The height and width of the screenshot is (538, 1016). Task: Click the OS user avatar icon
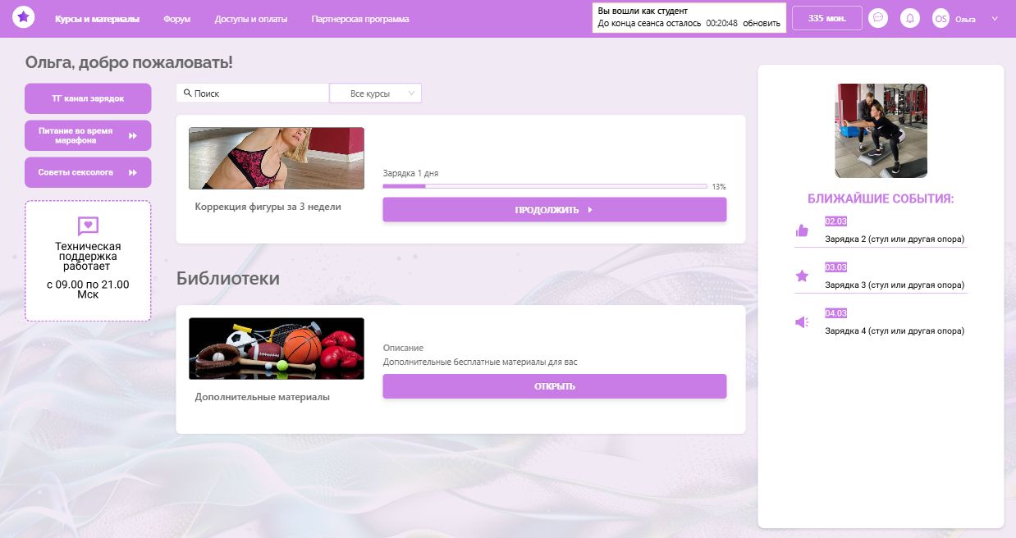(940, 18)
